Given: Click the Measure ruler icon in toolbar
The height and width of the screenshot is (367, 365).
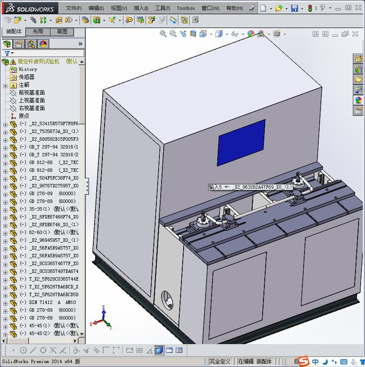Looking at the screenshot, I should pos(173,20).
